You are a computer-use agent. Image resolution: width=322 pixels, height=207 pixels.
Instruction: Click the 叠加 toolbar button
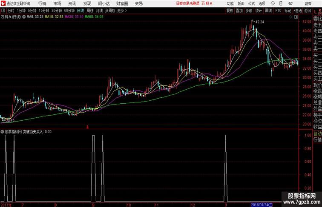[x=239, y=11]
